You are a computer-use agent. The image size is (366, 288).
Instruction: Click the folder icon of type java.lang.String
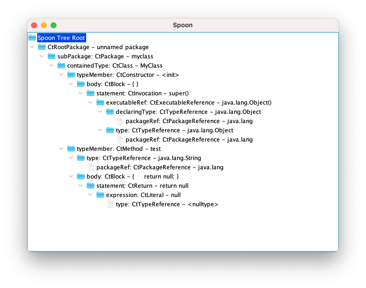(81, 158)
